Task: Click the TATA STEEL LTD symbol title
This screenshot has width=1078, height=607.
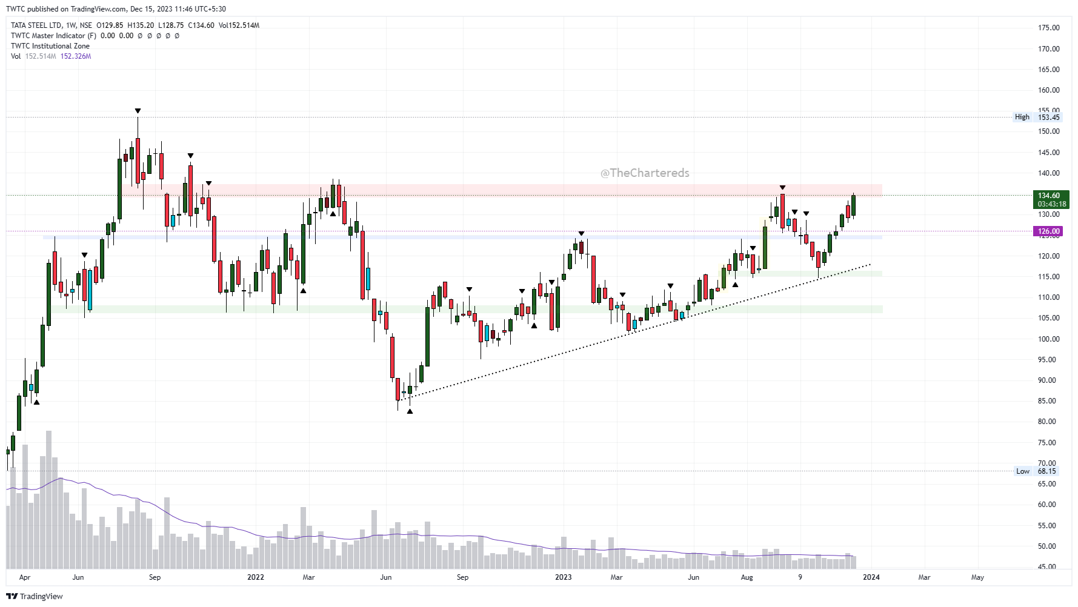Action: coord(36,25)
